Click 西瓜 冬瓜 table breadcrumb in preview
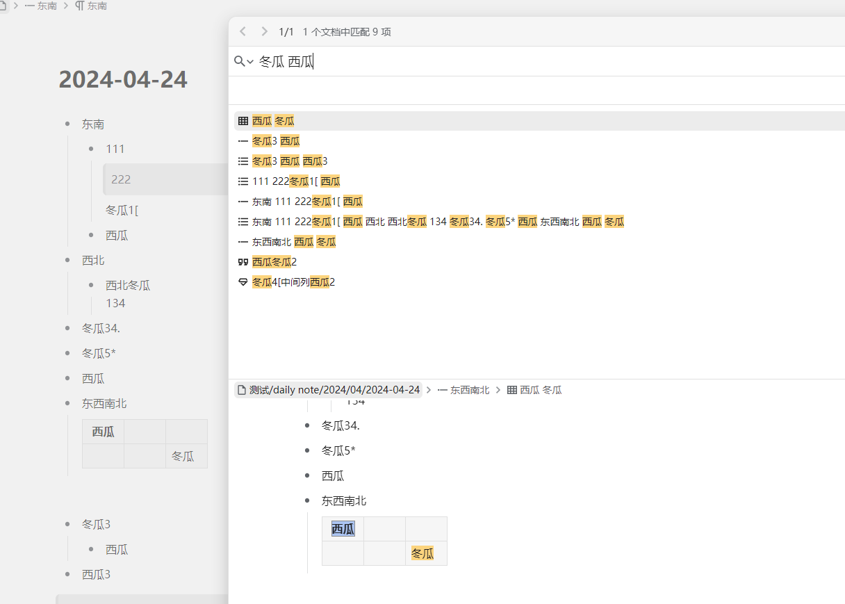This screenshot has width=845, height=604. coord(534,390)
